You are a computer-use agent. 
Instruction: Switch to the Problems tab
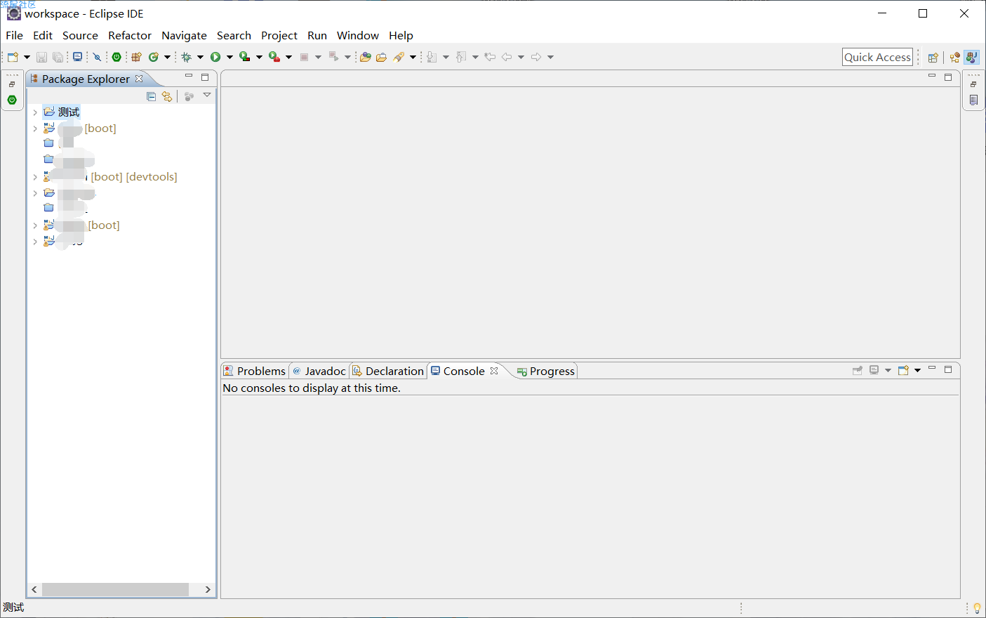point(255,371)
